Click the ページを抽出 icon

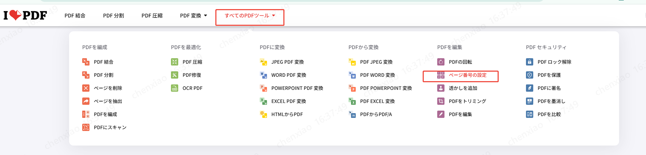coord(86,101)
